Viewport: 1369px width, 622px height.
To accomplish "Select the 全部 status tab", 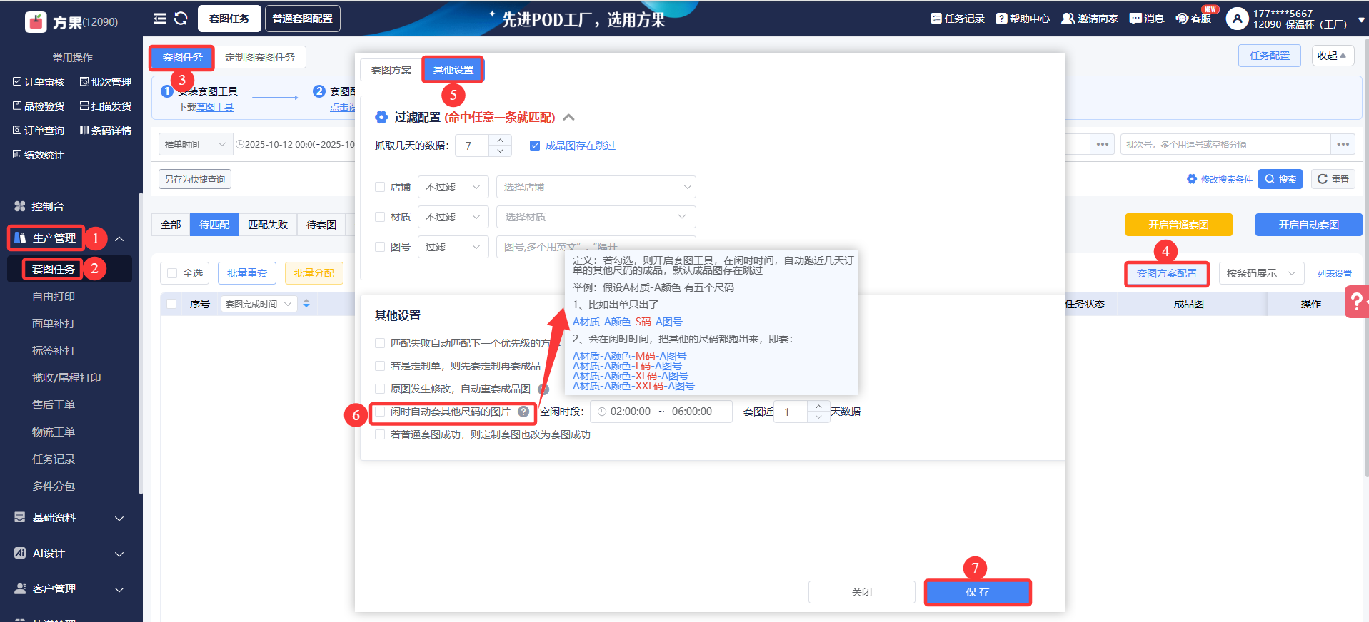I will (x=171, y=225).
